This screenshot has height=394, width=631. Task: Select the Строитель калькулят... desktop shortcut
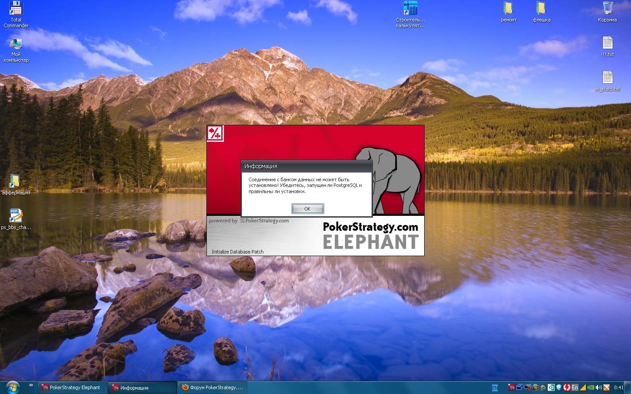[x=410, y=14]
